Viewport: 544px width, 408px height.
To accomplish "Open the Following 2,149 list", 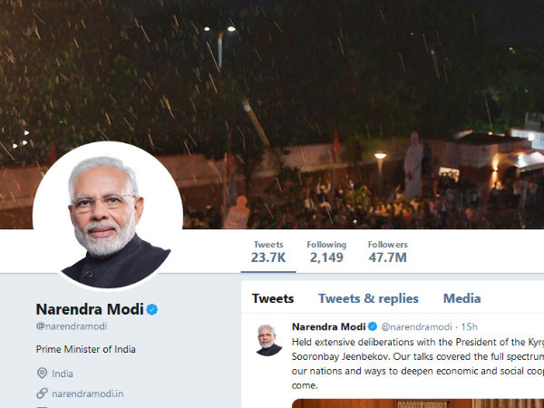I will 326,252.
